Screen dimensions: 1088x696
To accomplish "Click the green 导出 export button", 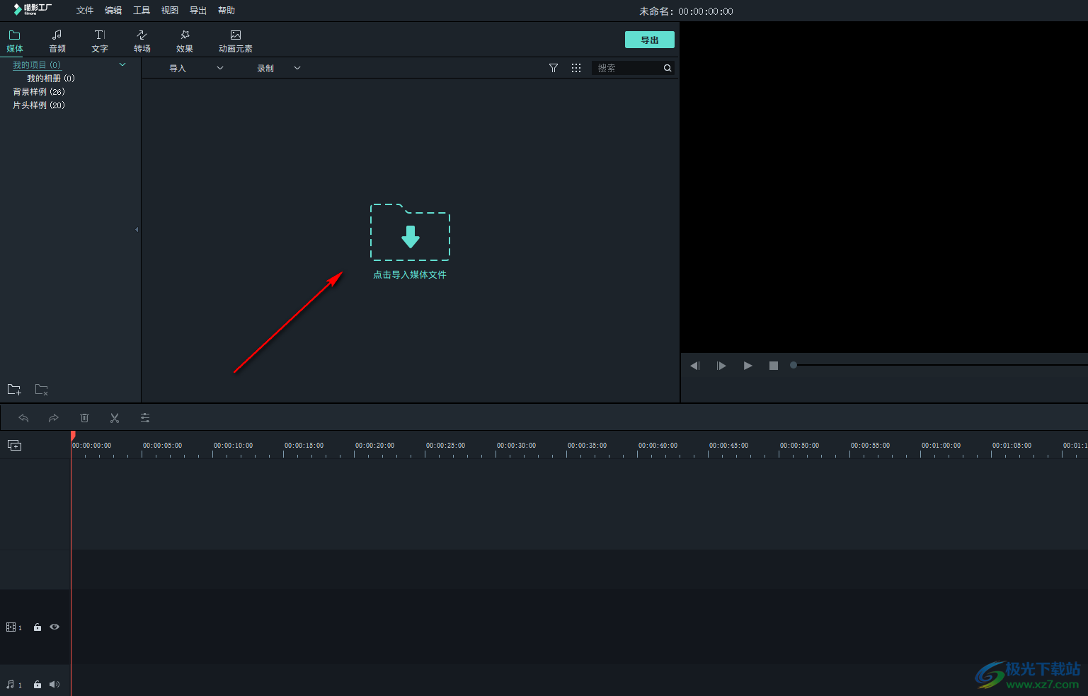I will pyautogui.click(x=650, y=40).
